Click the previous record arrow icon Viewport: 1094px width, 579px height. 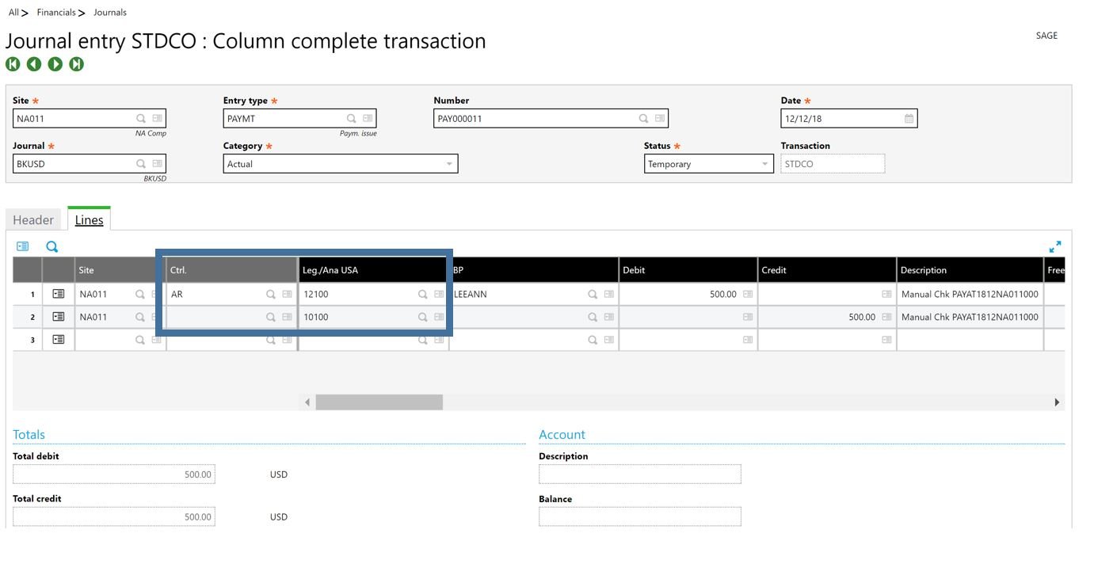(34, 64)
